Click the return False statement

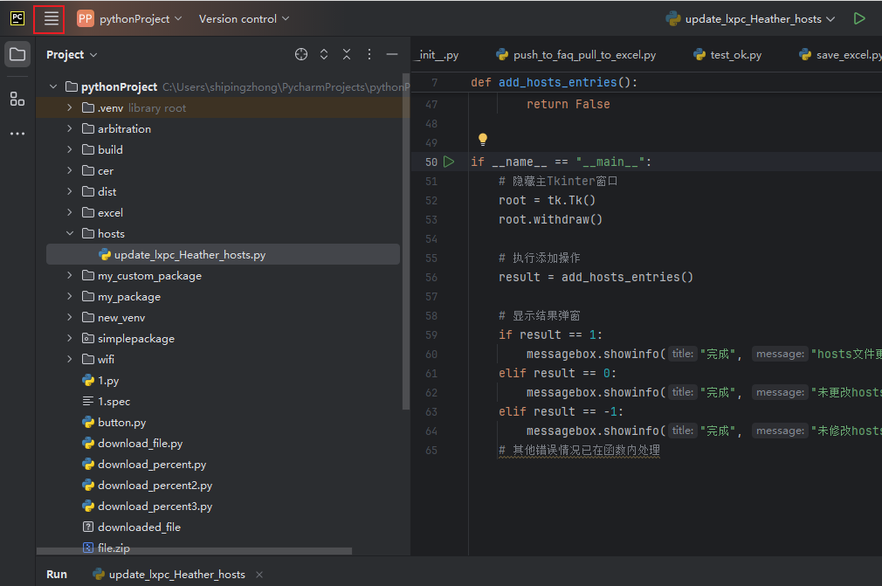click(x=568, y=105)
